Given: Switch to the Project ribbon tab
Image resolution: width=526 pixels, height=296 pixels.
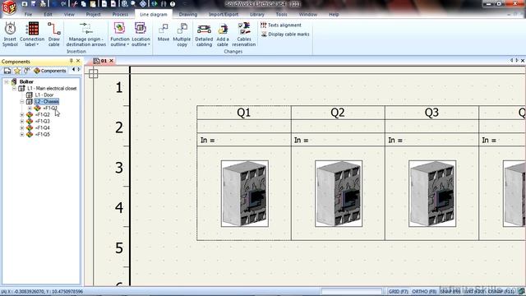Looking at the screenshot, I should tap(93, 15).
